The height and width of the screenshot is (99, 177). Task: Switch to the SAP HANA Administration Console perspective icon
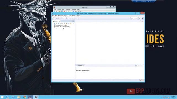[143, 18]
